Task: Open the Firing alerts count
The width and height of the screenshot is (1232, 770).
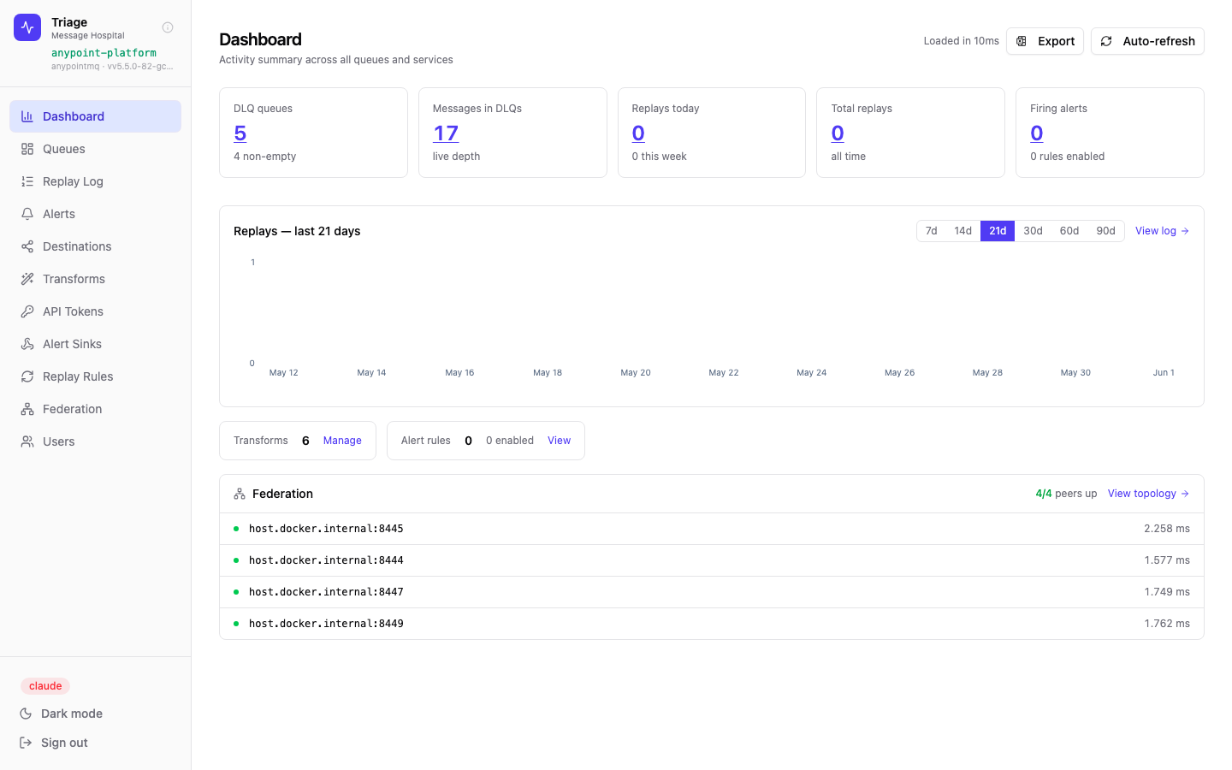Action: [1037, 133]
